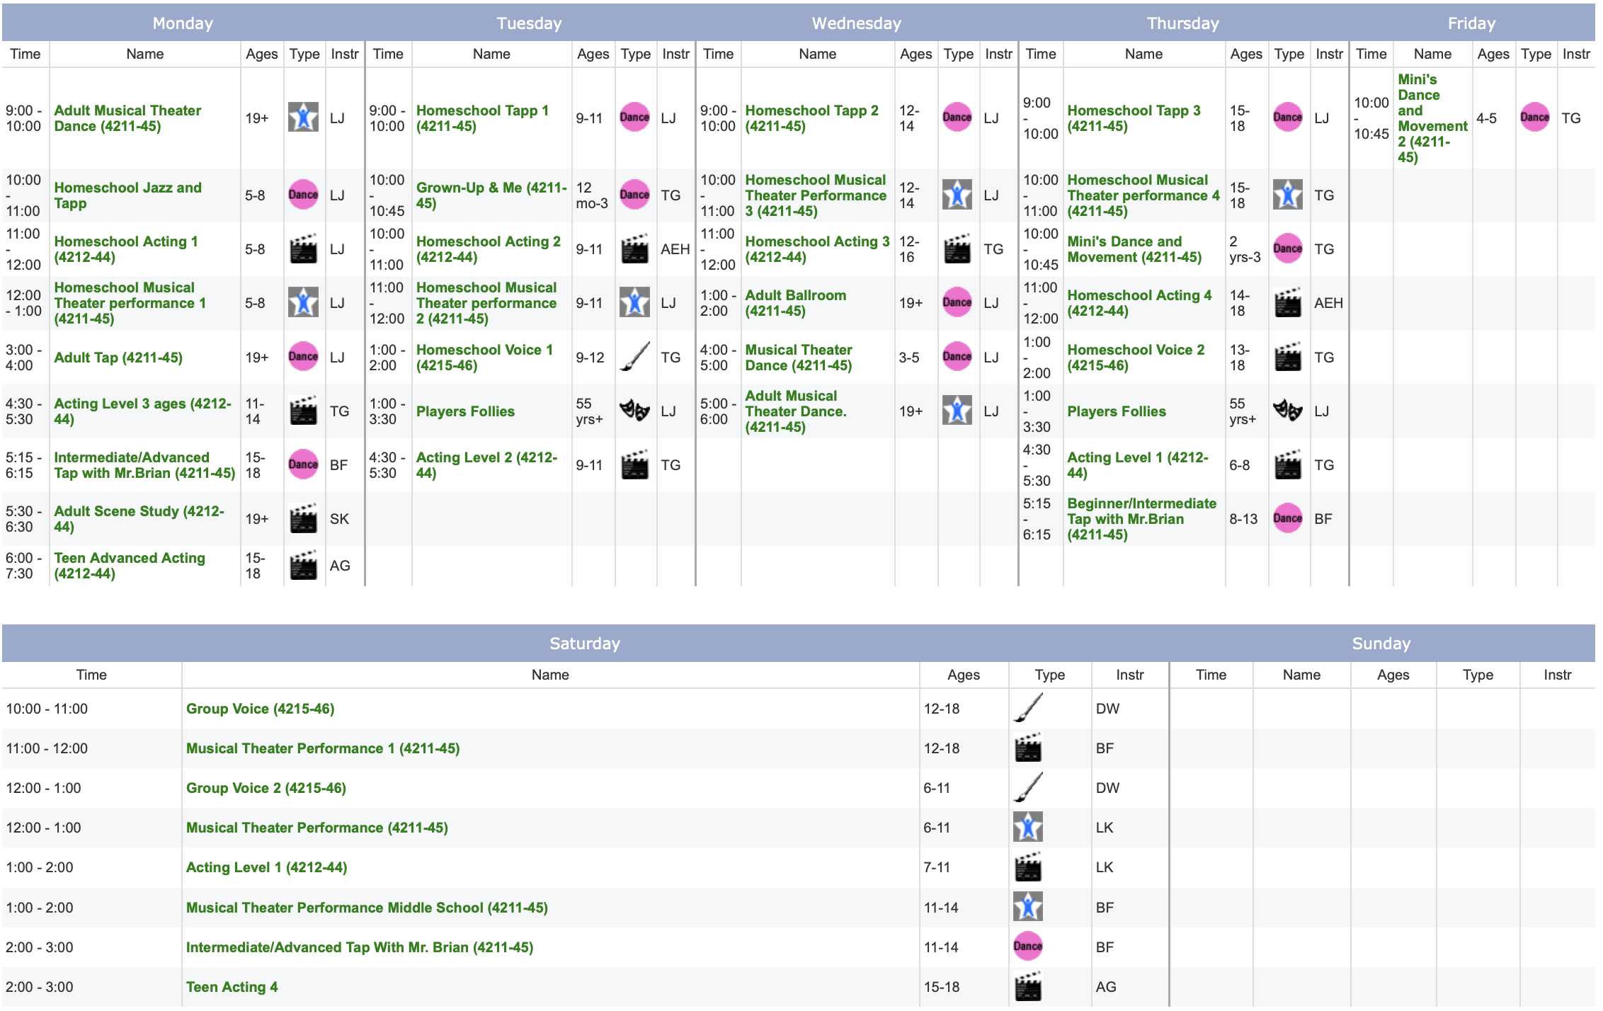Click the clapperboard icon for Homeschool Acting 2
The image size is (1603, 1011).
pyautogui.click(x=634, y=249)
